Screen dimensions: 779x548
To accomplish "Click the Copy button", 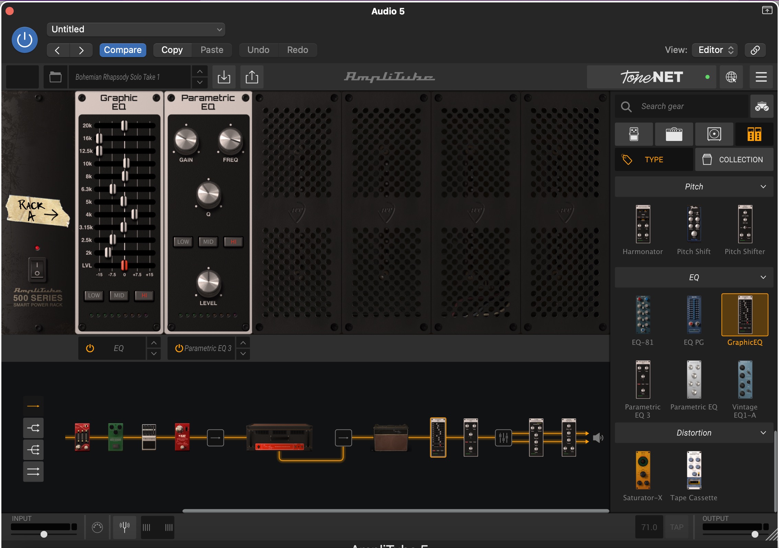I will [172, 50].
